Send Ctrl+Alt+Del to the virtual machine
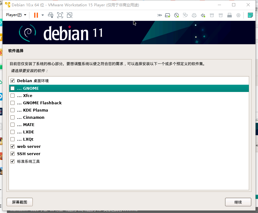The height and width of the screenshot is (213, 258). (51, 15)
